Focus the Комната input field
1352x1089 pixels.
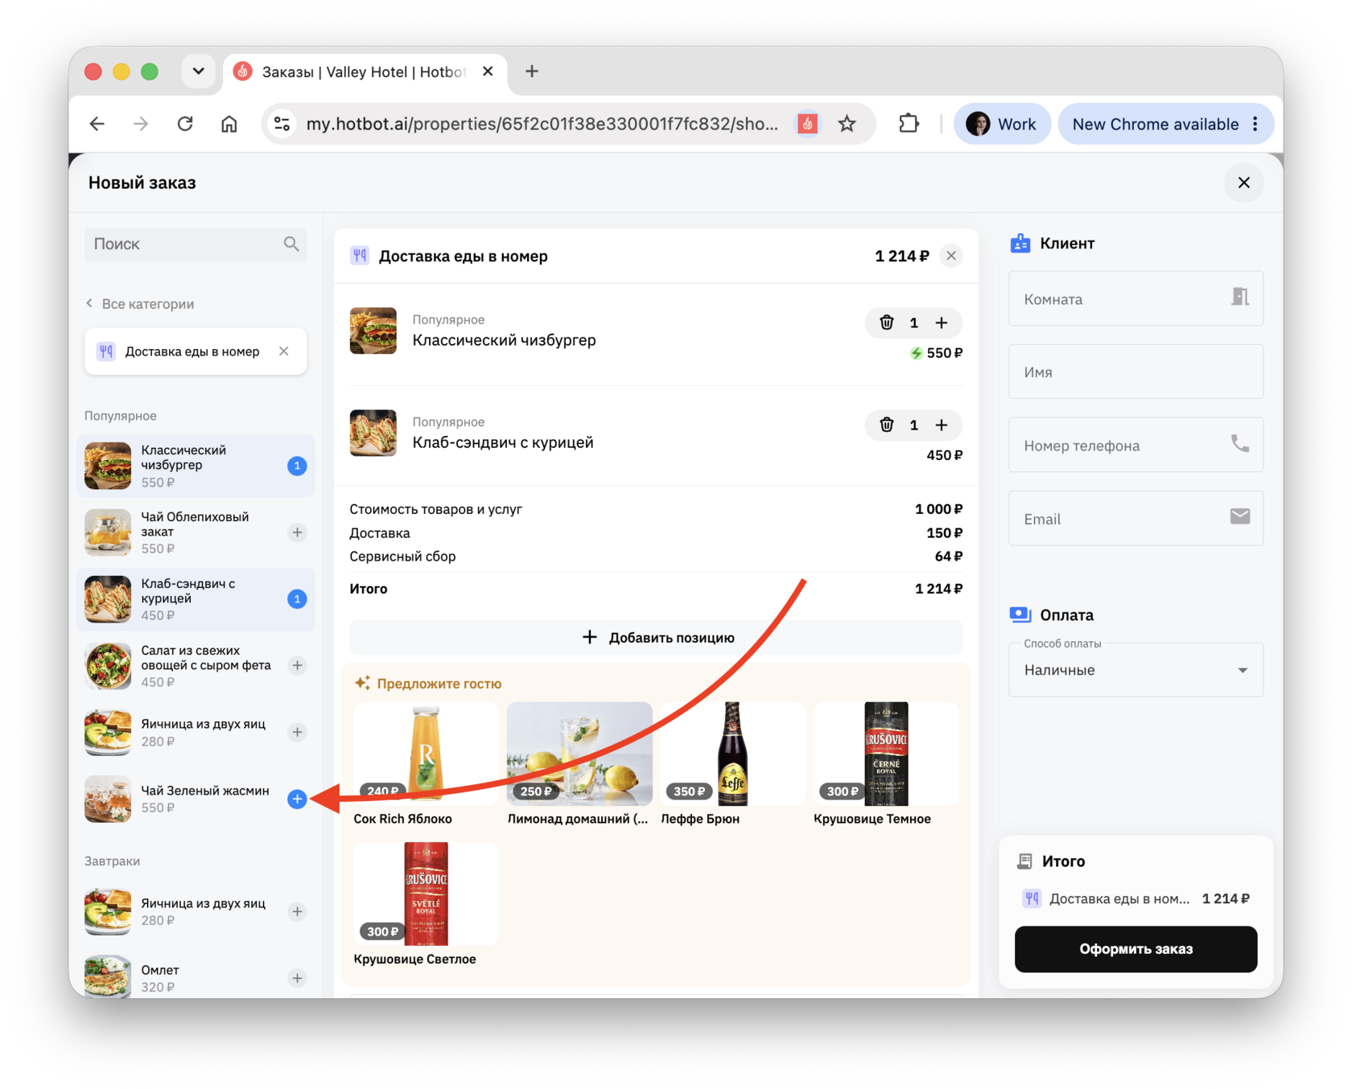1136,298
